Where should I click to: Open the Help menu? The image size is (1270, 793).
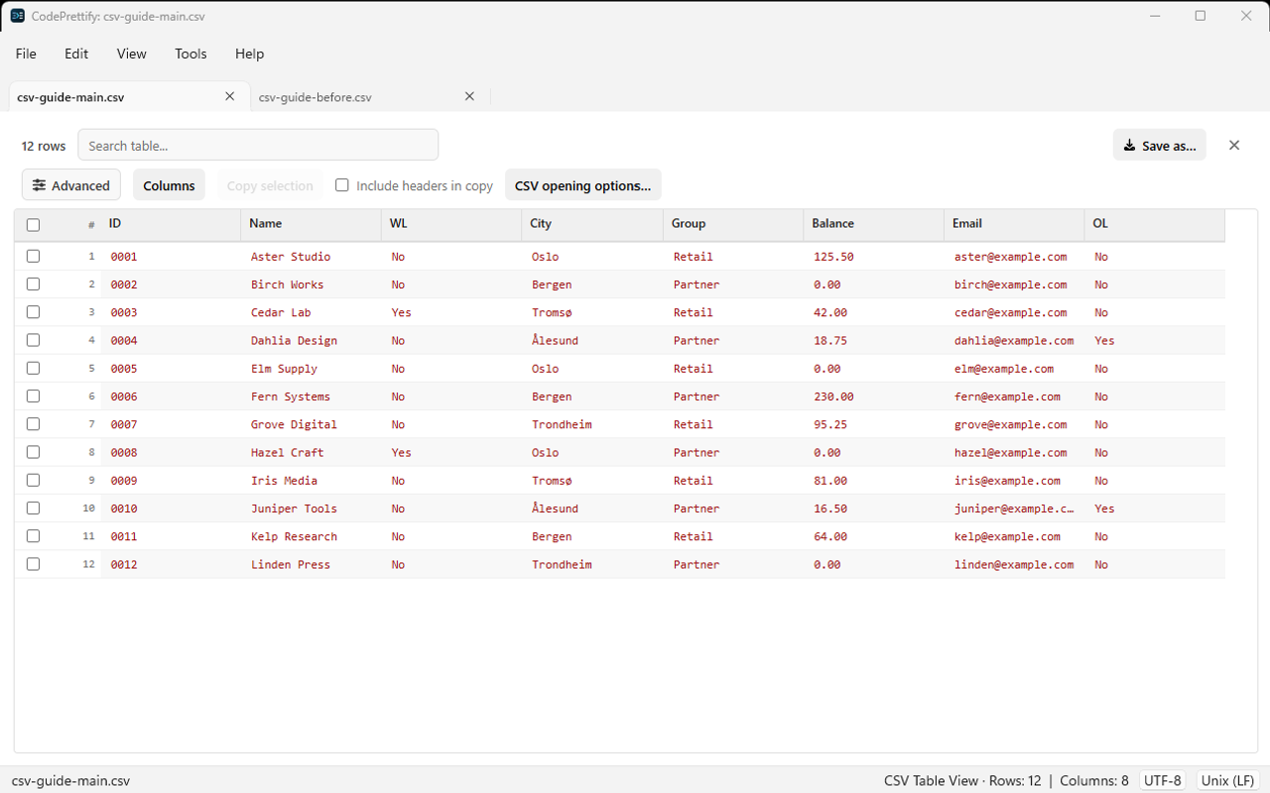pos(249,54)
